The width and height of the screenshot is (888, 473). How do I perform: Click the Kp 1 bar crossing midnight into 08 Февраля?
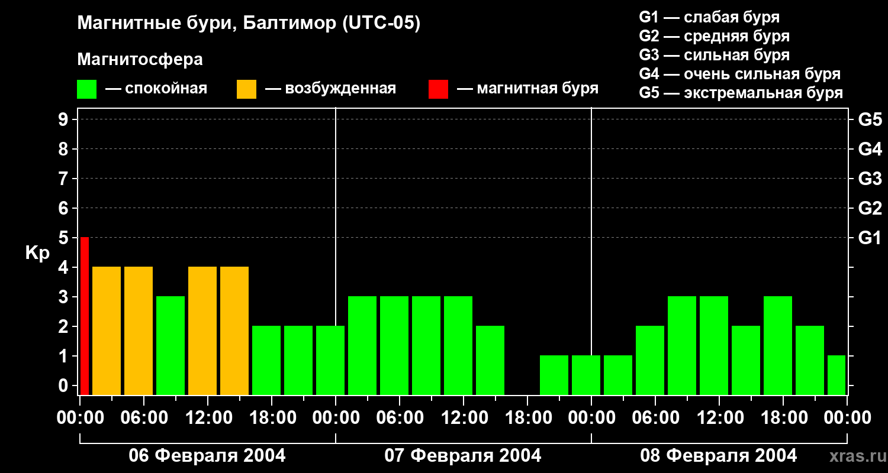pos(586,375)
